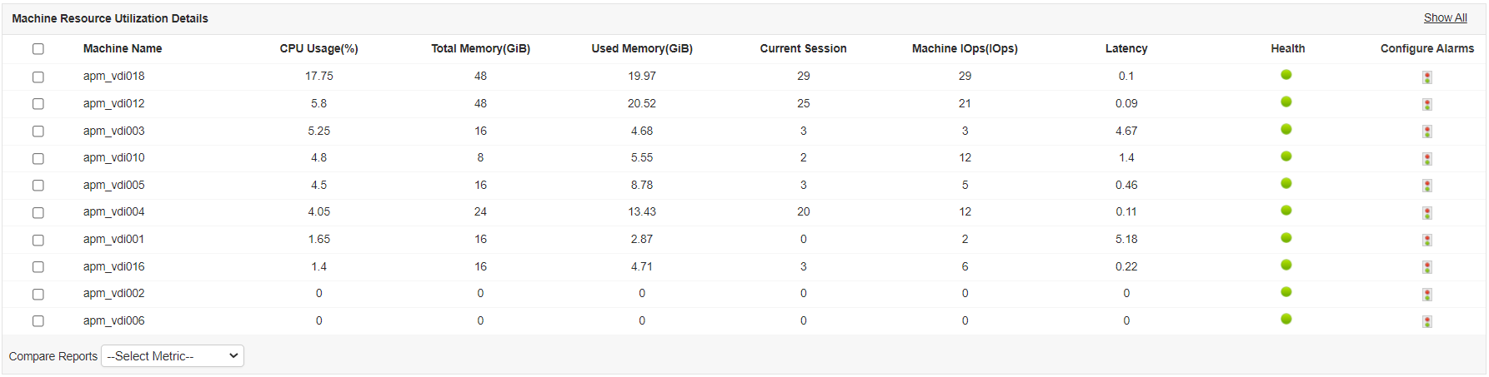Click the alarm icon in apm_vdi003 row
Screen dimensions: 1489x377
[x=1426, y=131]
